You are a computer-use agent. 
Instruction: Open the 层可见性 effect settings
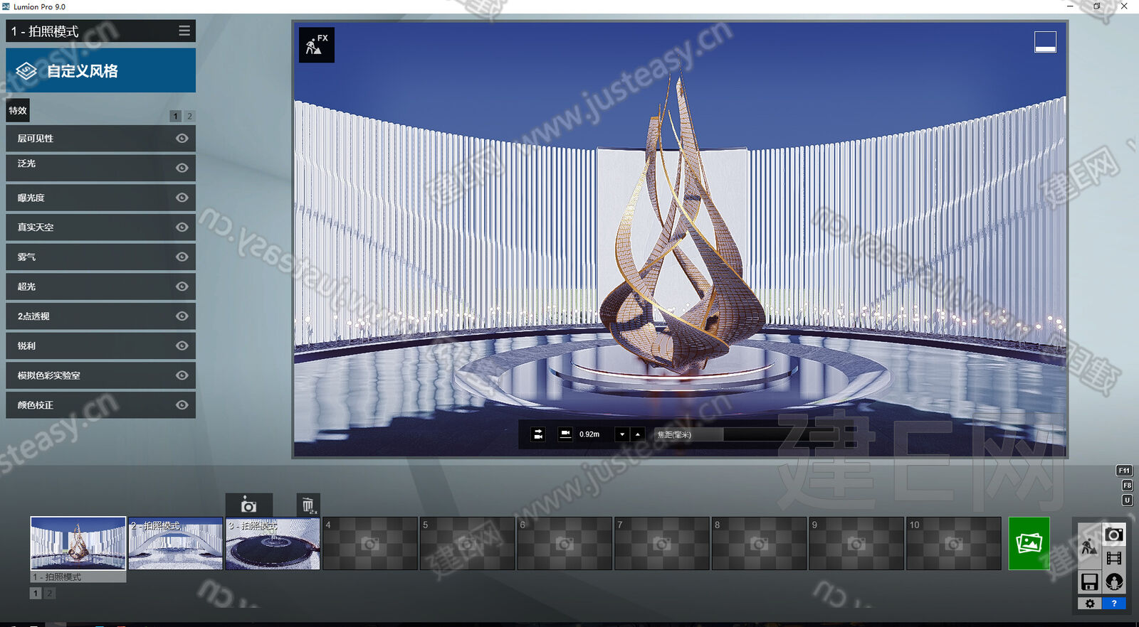(x=100, y=139)
